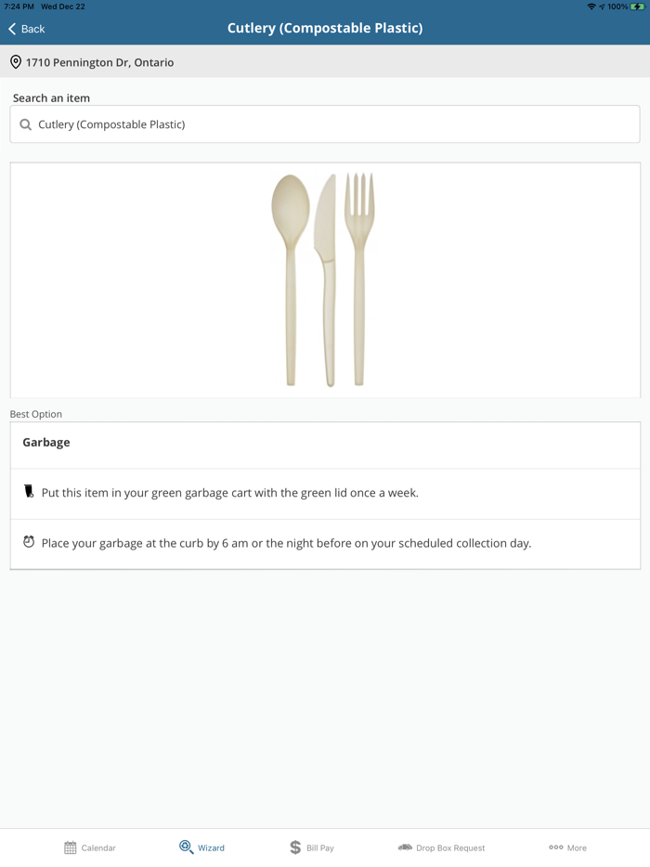This screenshot has width=650, height=867.
Task: Click the item search input field
Action: click(325, 124)
